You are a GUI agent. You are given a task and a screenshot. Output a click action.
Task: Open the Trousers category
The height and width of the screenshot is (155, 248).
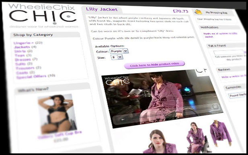(x=25, y=68)
